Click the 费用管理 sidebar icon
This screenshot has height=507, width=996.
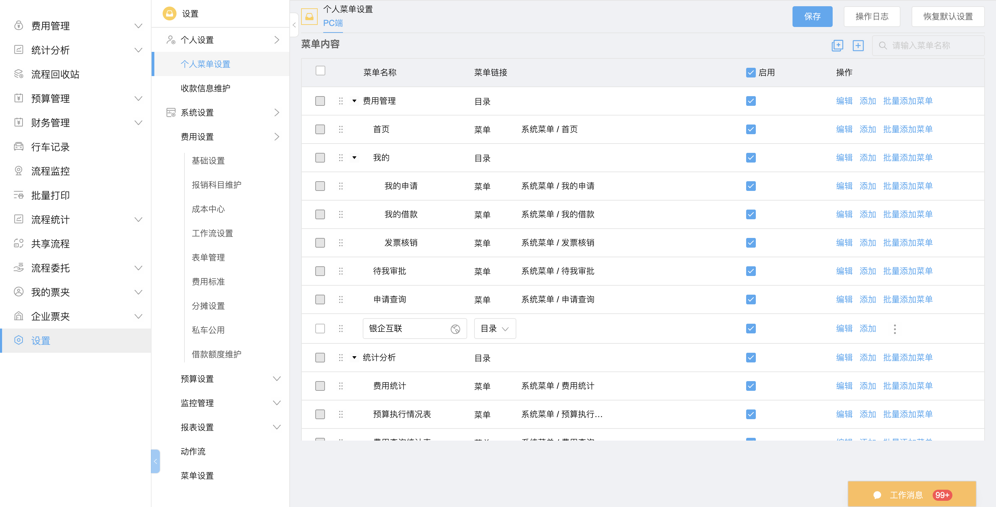coord(19,26)
